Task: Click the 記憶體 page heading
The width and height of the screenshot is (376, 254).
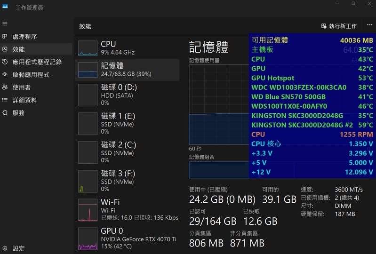Action: (x=208, y=47)
